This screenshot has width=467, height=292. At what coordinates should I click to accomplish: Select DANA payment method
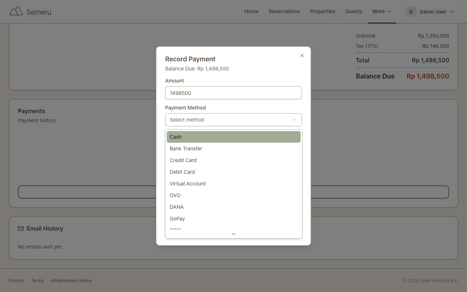233,207
